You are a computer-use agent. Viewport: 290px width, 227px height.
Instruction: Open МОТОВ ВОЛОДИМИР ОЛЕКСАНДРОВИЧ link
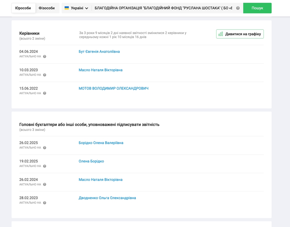pos(113,88)
